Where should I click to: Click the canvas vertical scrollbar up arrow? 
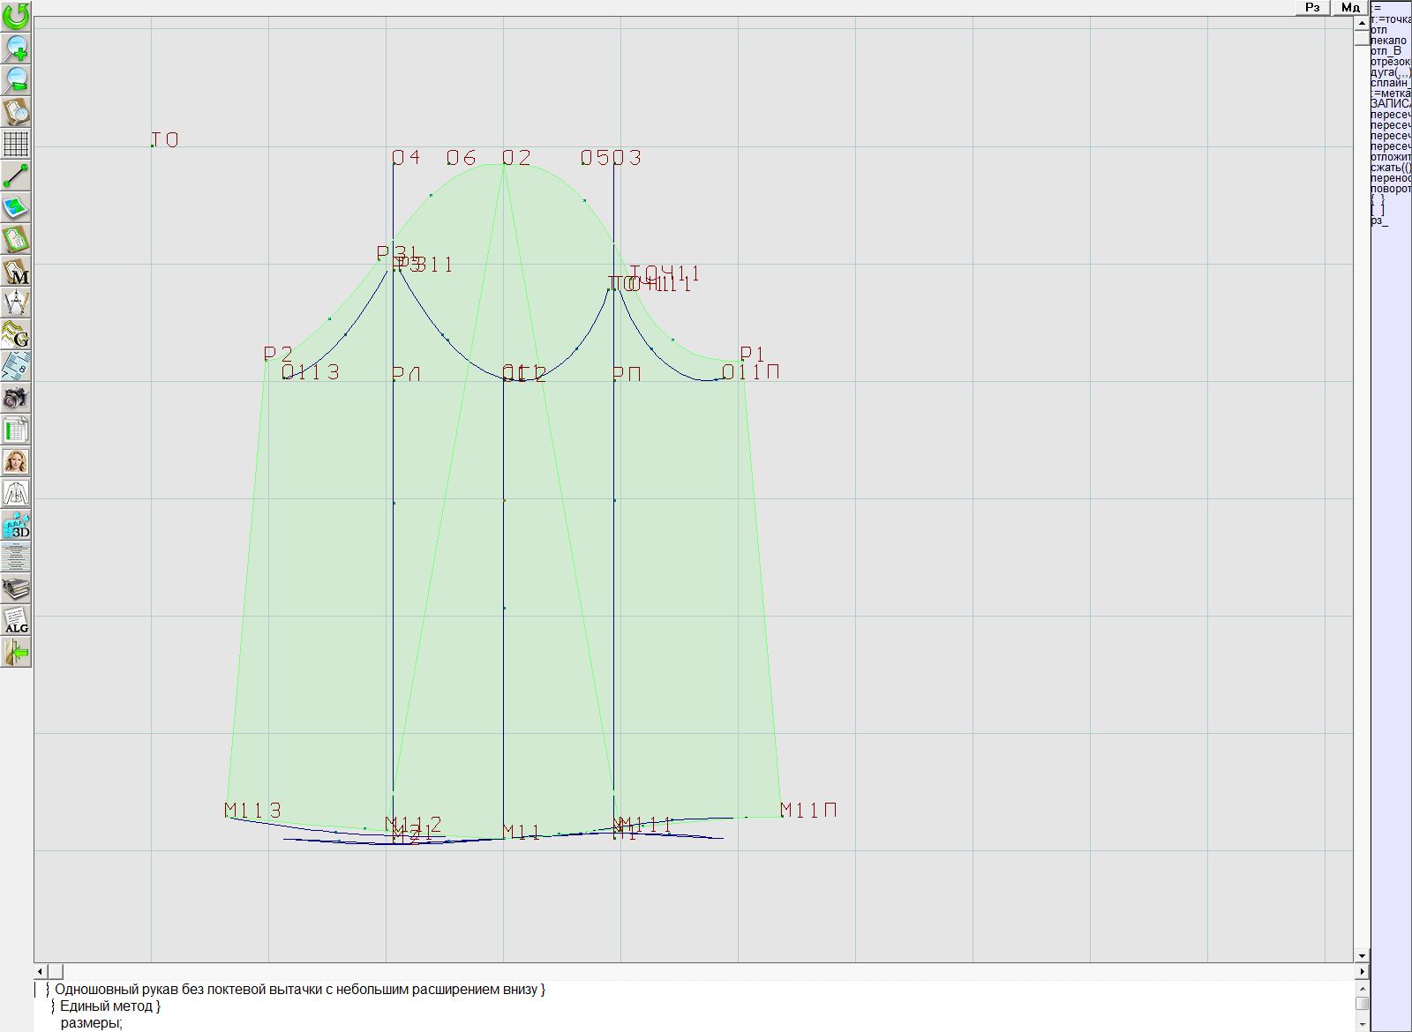click(x=1362, y=21)
